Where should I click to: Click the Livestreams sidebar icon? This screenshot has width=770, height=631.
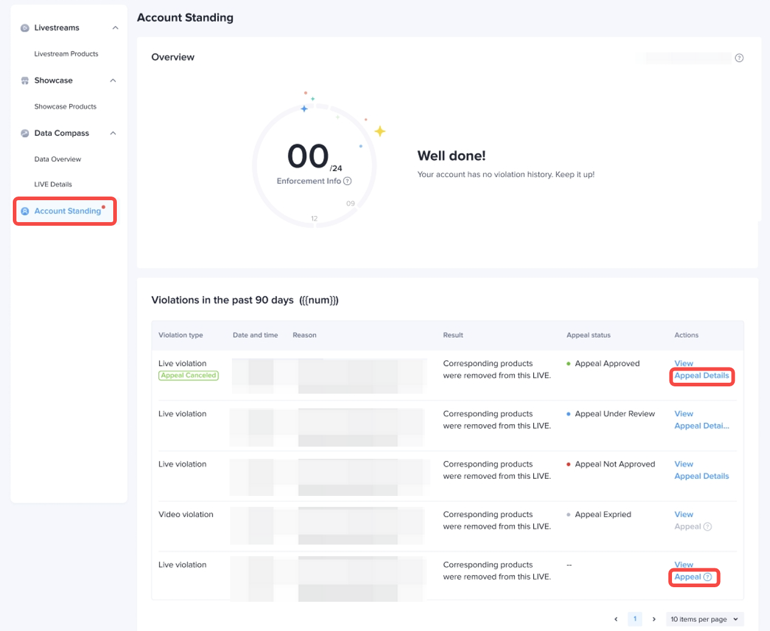coord(25,28)
